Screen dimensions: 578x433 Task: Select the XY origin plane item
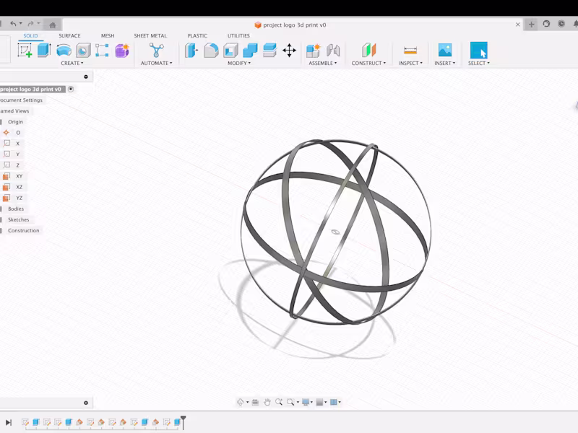(x=19, y=176)
